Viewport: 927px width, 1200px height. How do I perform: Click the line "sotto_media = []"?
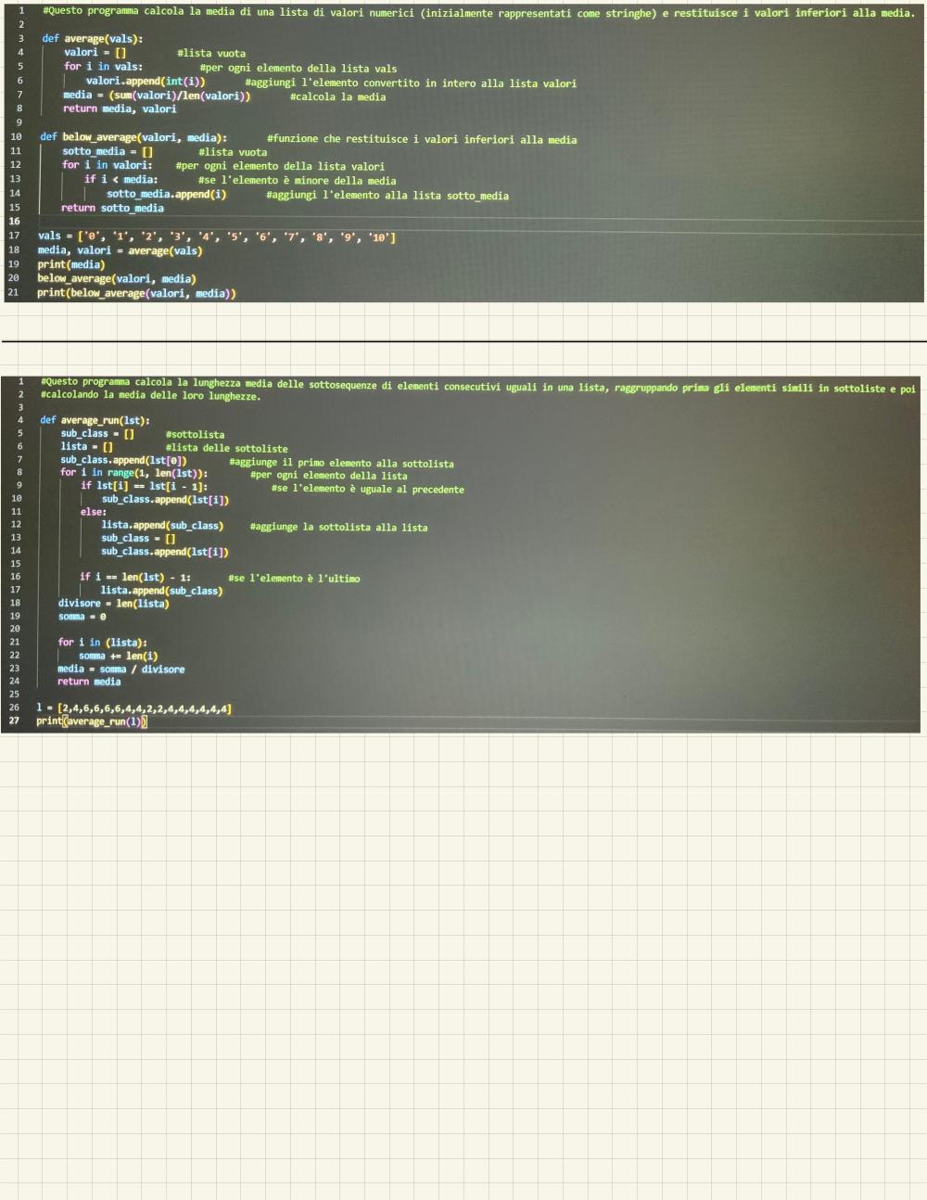[108, 151]
